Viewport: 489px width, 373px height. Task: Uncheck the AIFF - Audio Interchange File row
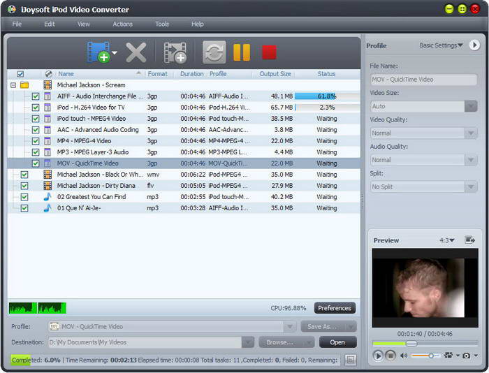click(36, 96)
